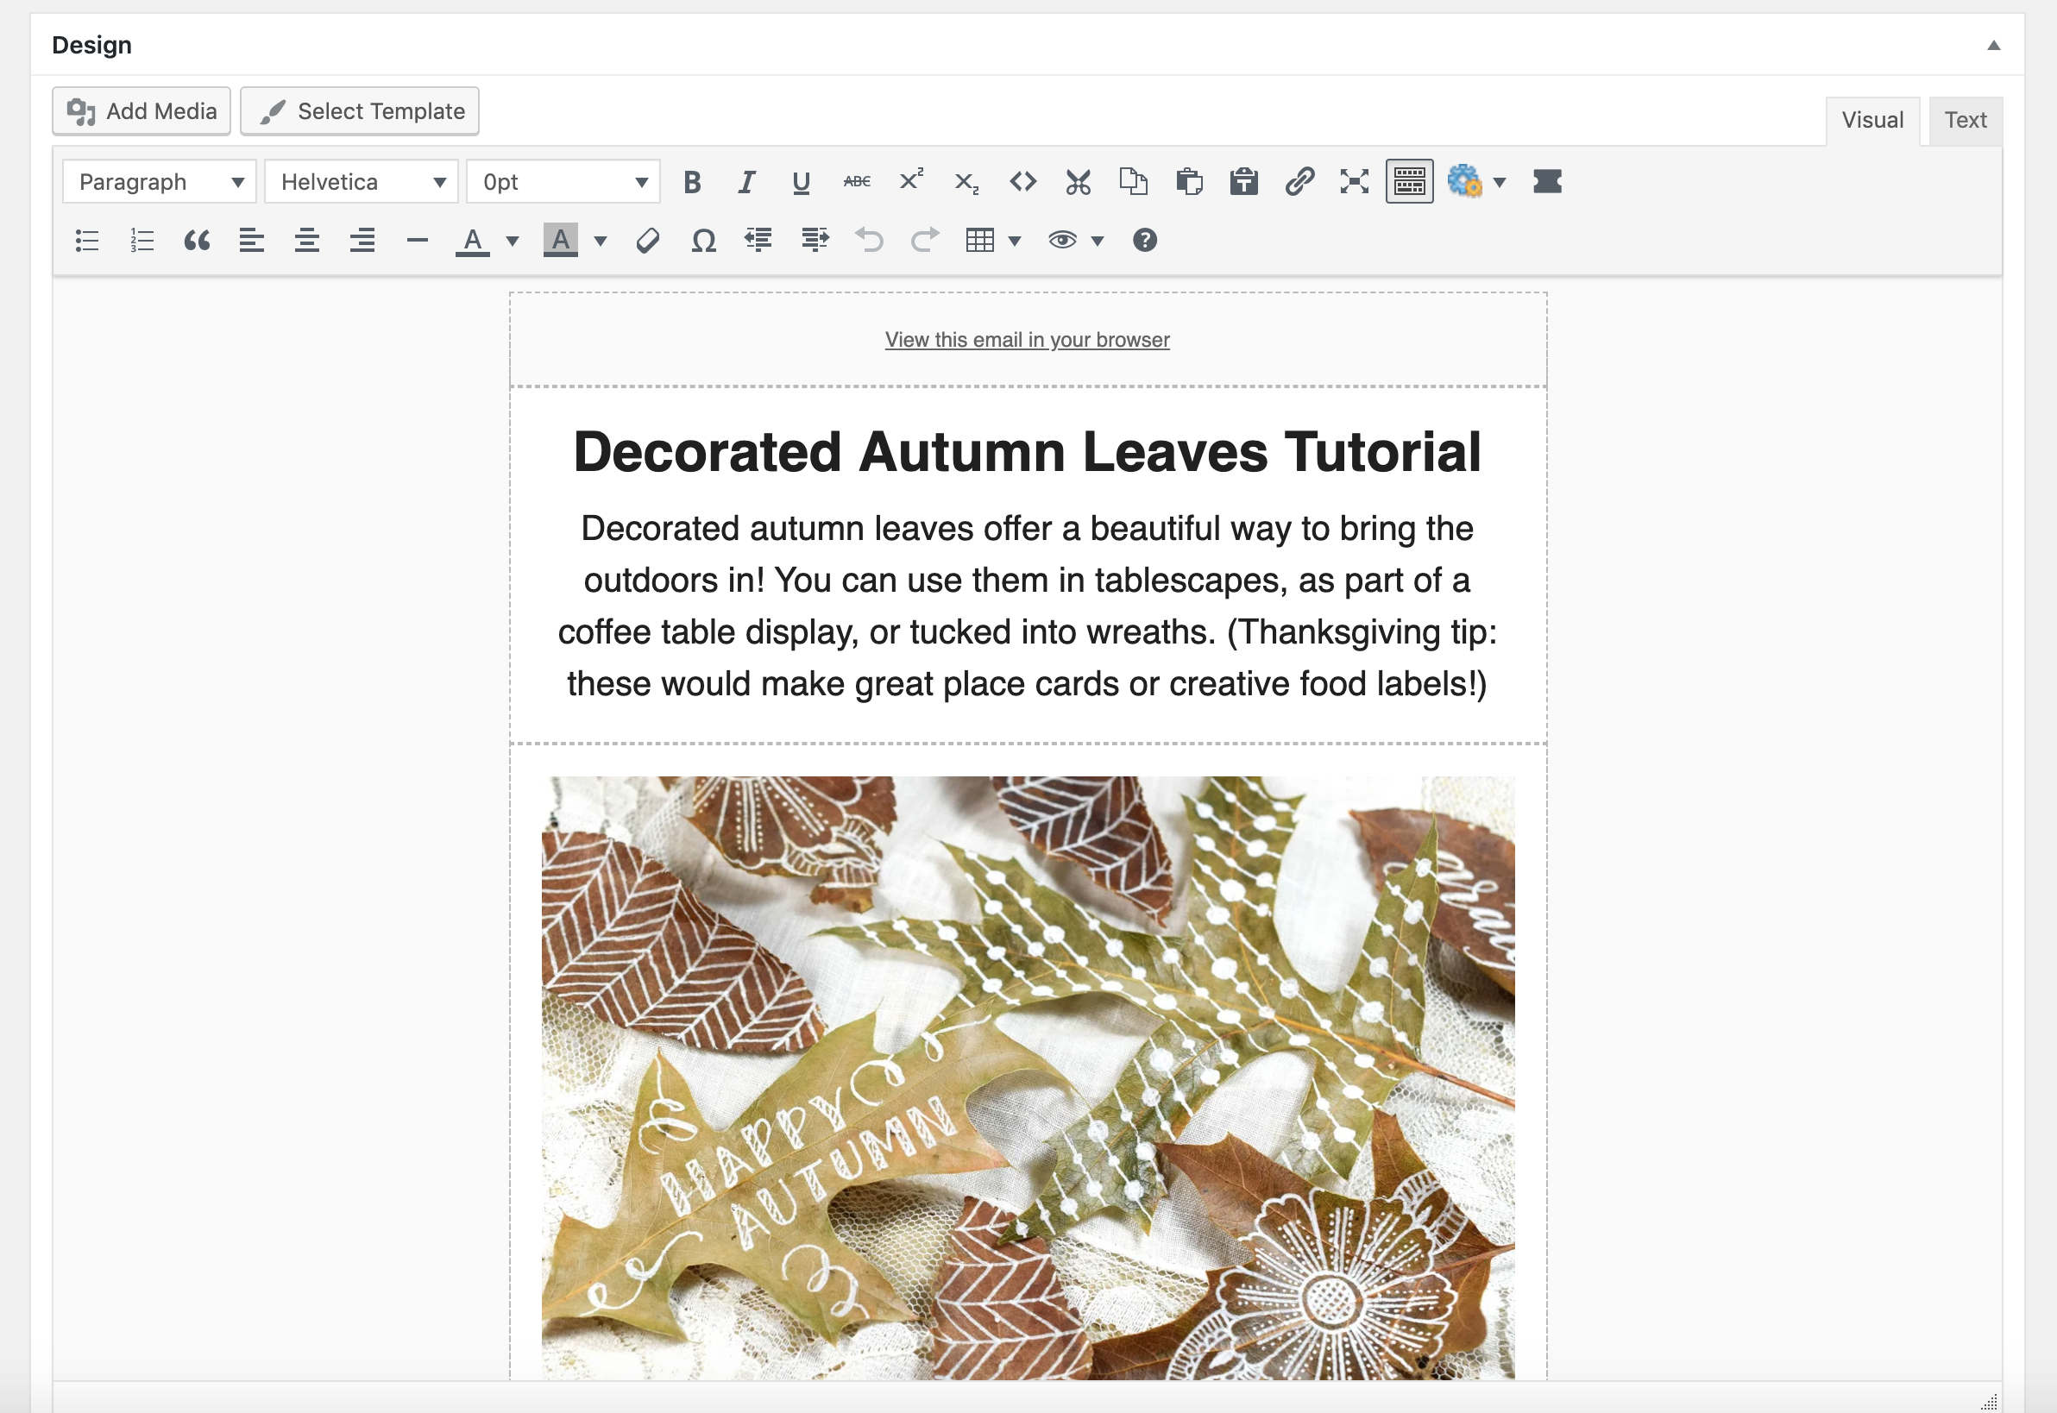Click the blue gears shortcode icon
2057x1413 pixels.
(1464, 182)
